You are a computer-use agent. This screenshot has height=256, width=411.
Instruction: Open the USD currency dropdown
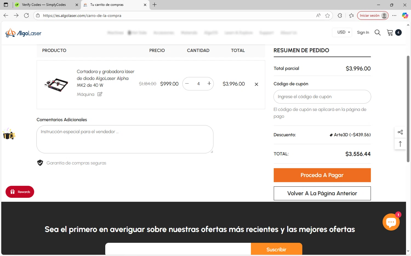[342, 32]
